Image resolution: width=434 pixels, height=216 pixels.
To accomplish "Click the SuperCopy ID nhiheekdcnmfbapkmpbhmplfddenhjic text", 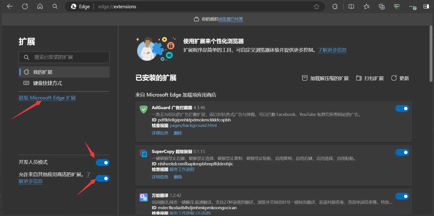I will [193, 164].
